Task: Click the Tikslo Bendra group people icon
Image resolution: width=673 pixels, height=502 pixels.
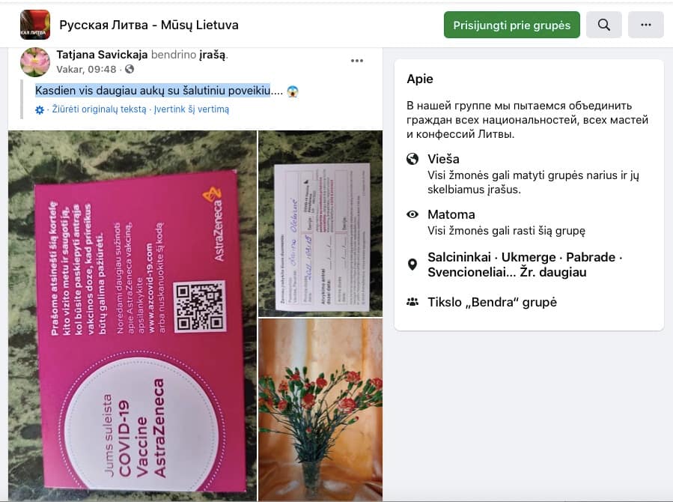Action: coord(412,302)
